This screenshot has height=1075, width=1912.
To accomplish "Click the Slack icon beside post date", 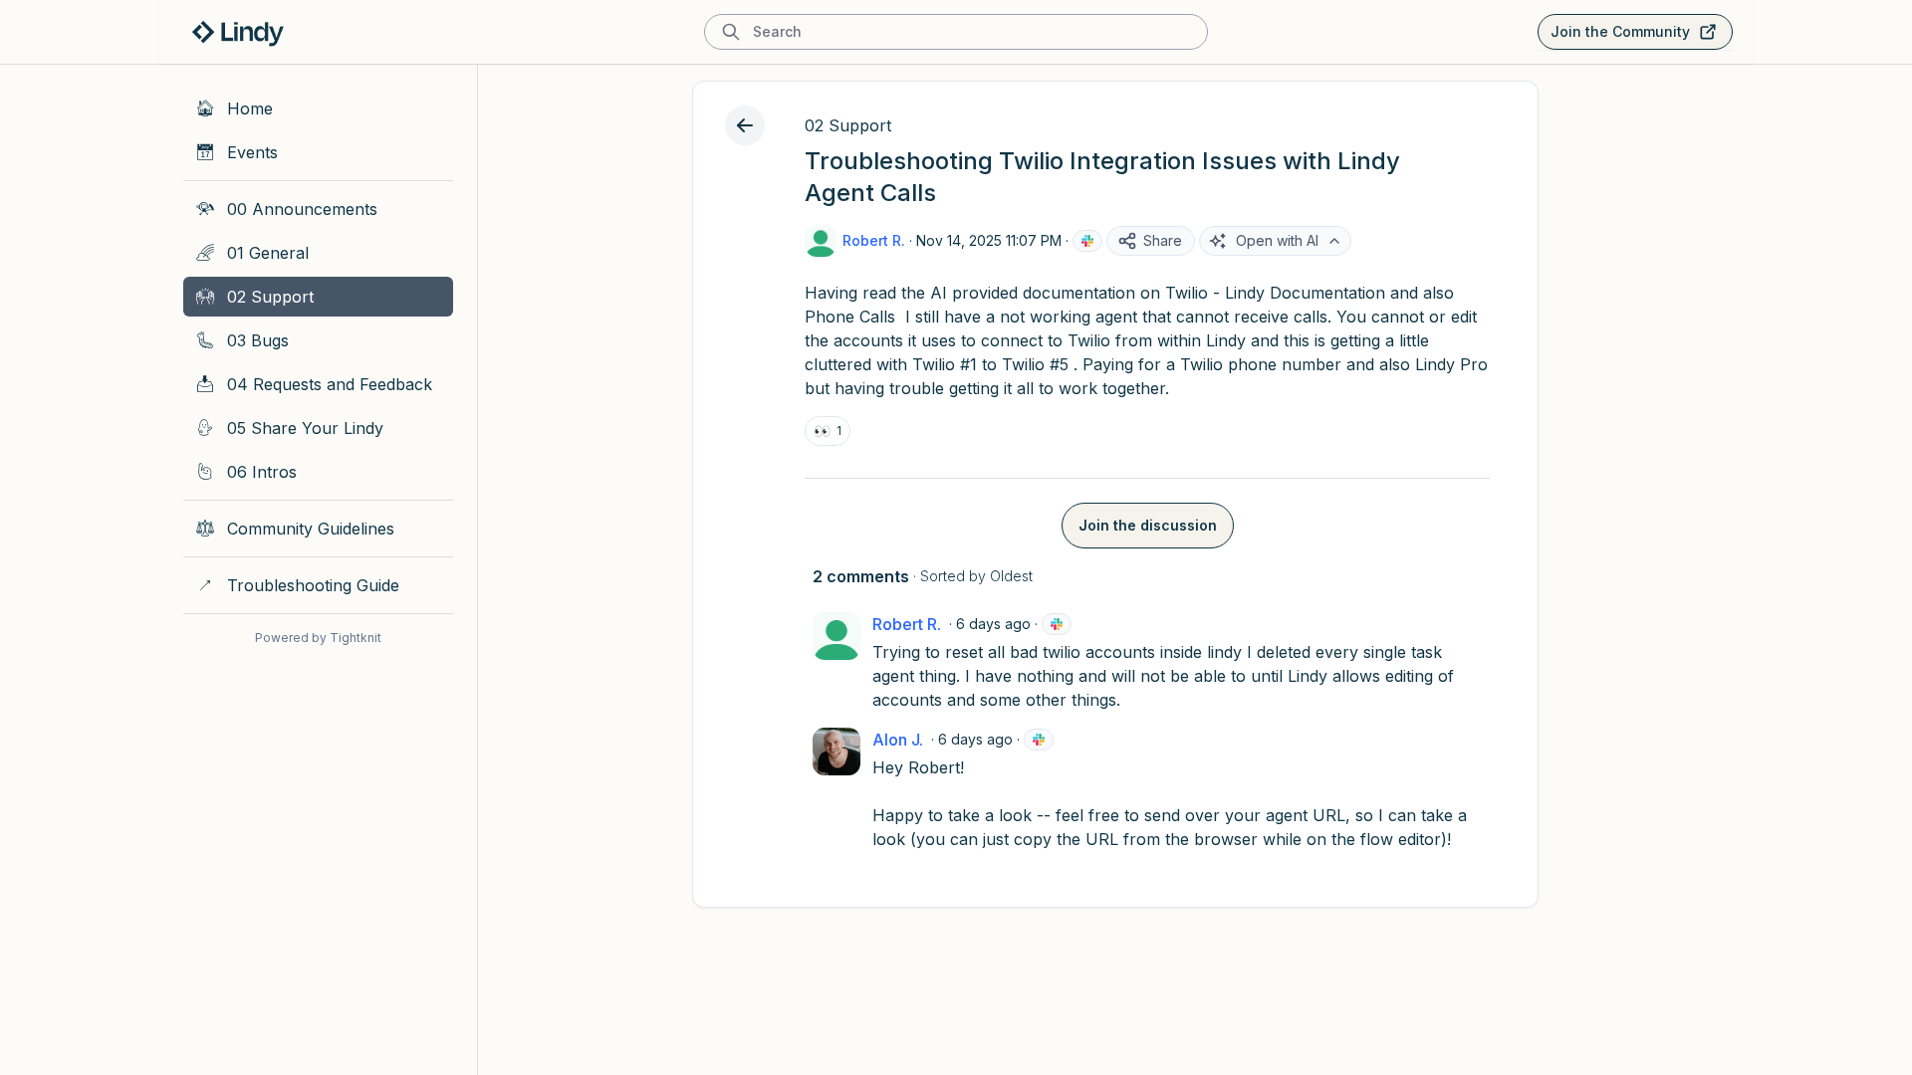I will (x=1086, y=241).
